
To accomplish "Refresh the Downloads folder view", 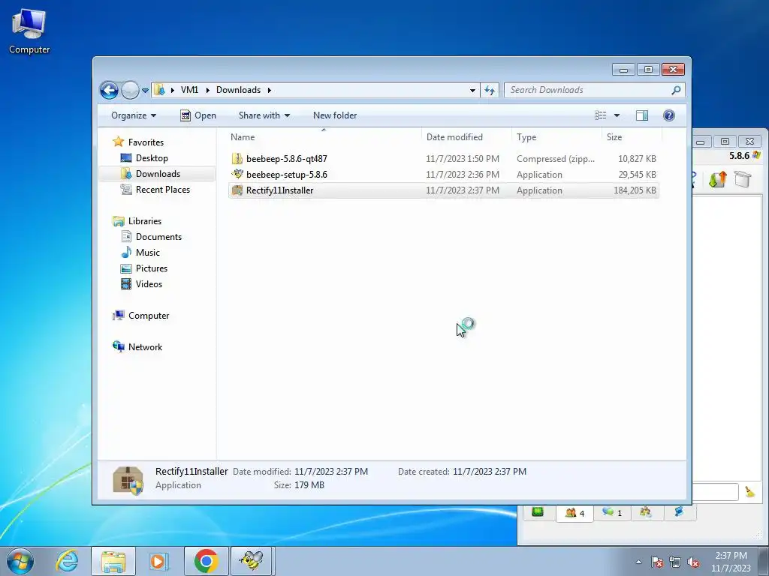I will 490,90.
